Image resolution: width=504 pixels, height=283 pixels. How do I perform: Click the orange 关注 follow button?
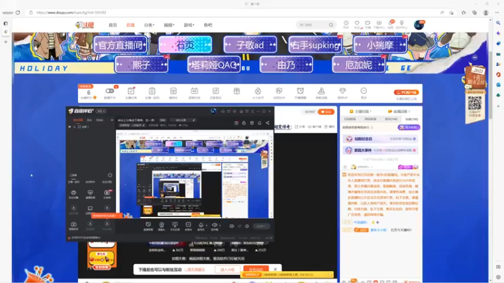pos(326,112)
